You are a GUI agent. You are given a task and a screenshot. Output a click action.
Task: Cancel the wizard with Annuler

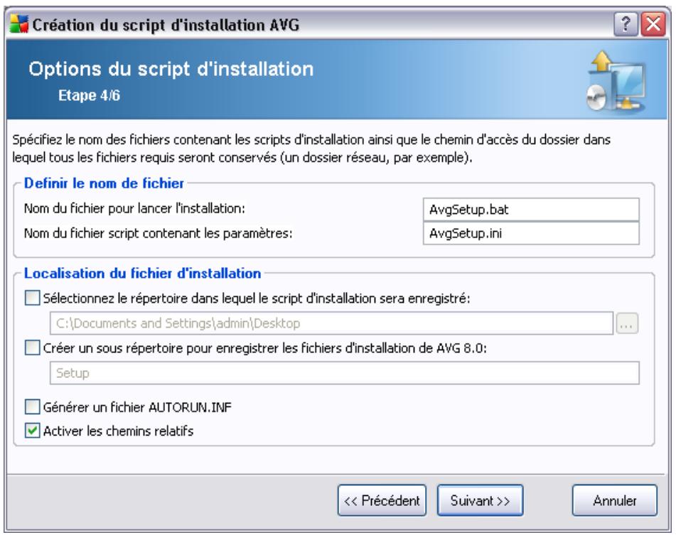point(615,500)
